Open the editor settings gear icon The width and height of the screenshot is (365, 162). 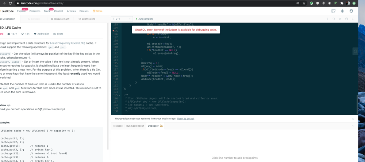[x=346, y=19]
